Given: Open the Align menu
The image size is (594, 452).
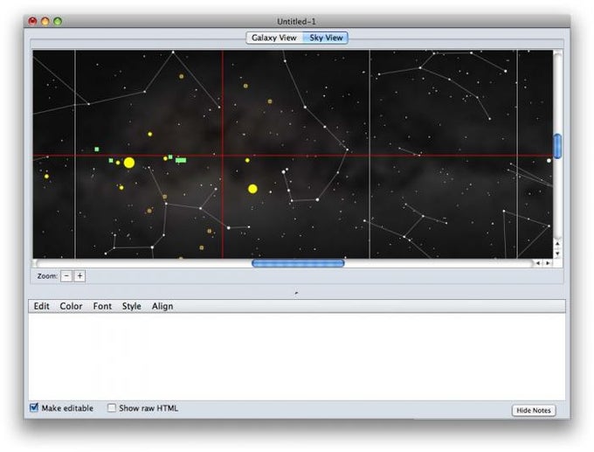Looking at the screenshot, I should click(162, 306).
